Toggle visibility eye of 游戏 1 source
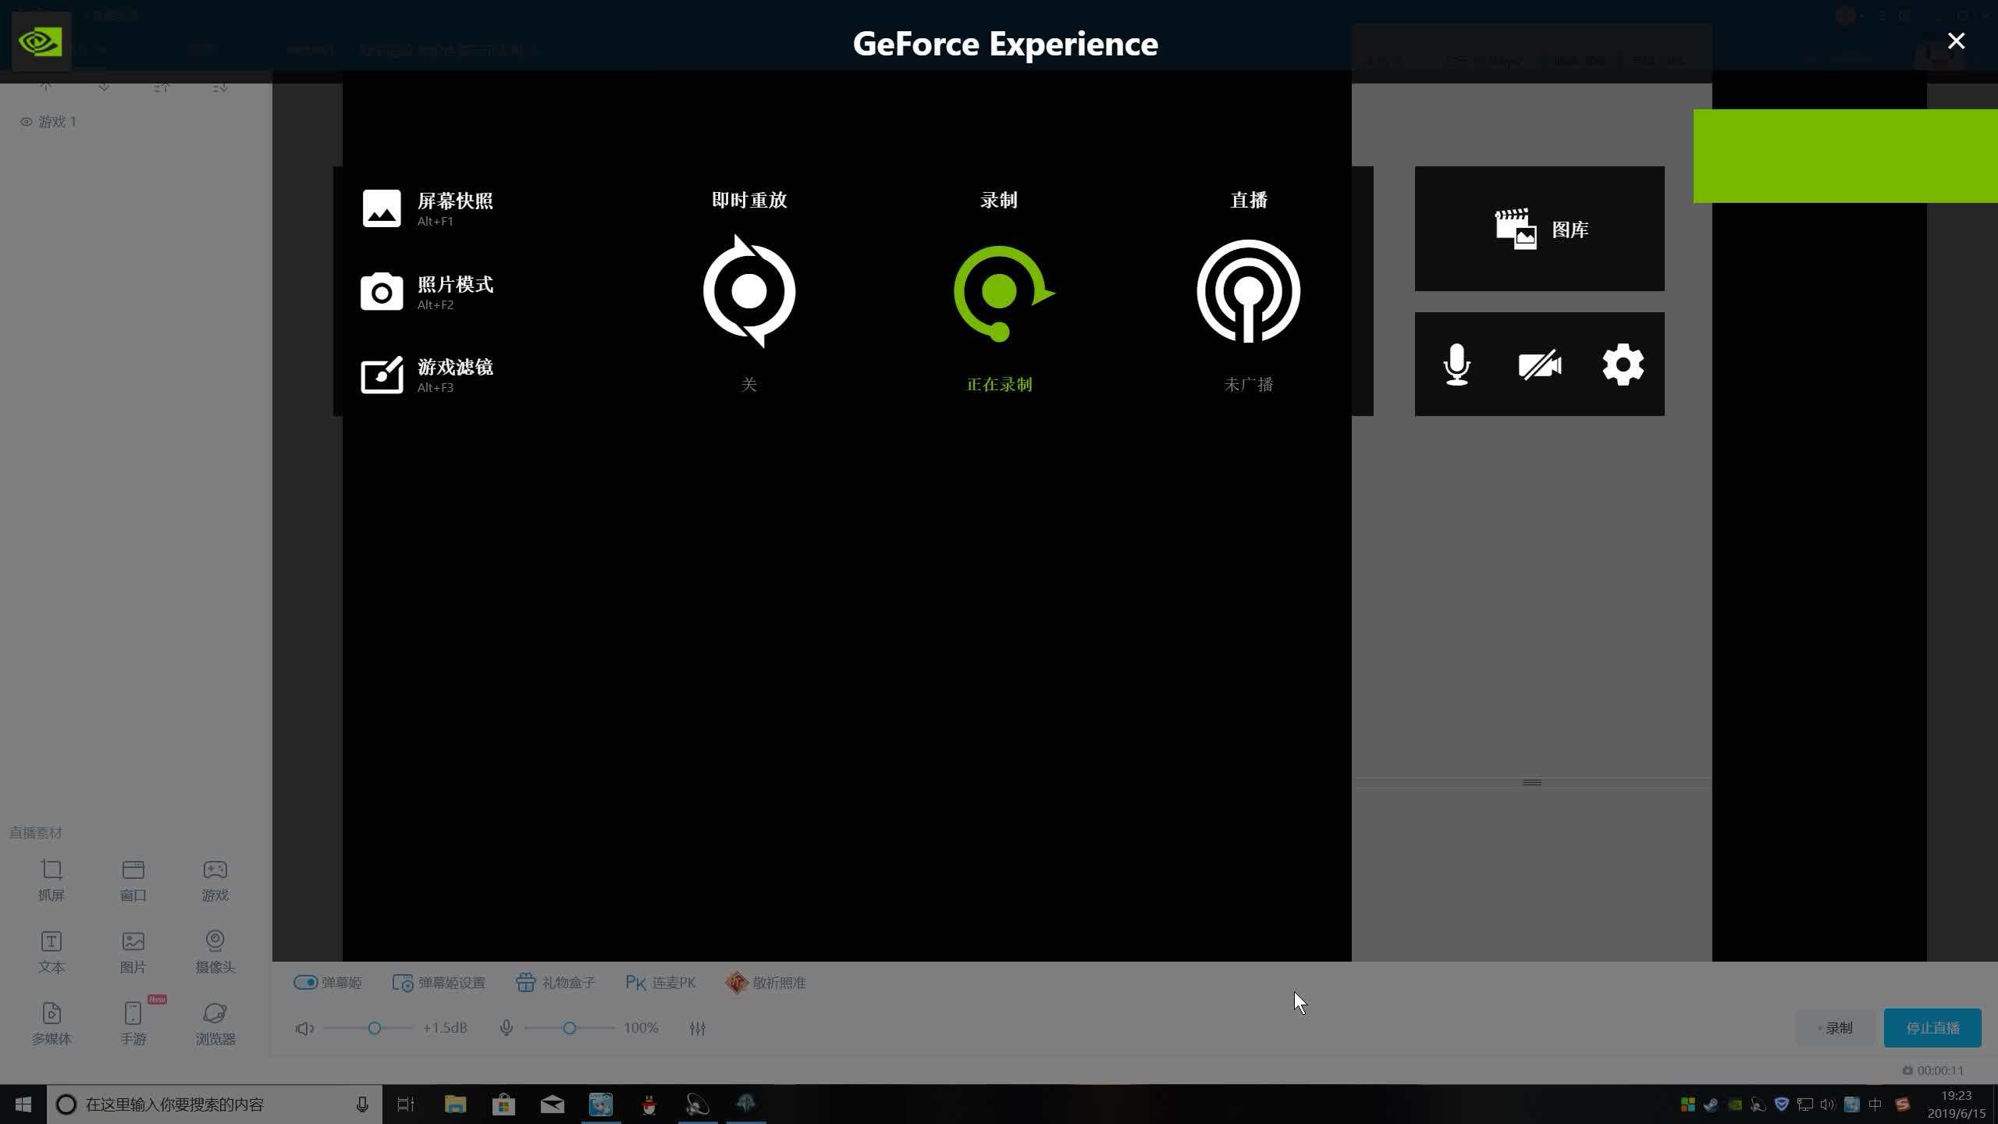 (x=27, y=122)
